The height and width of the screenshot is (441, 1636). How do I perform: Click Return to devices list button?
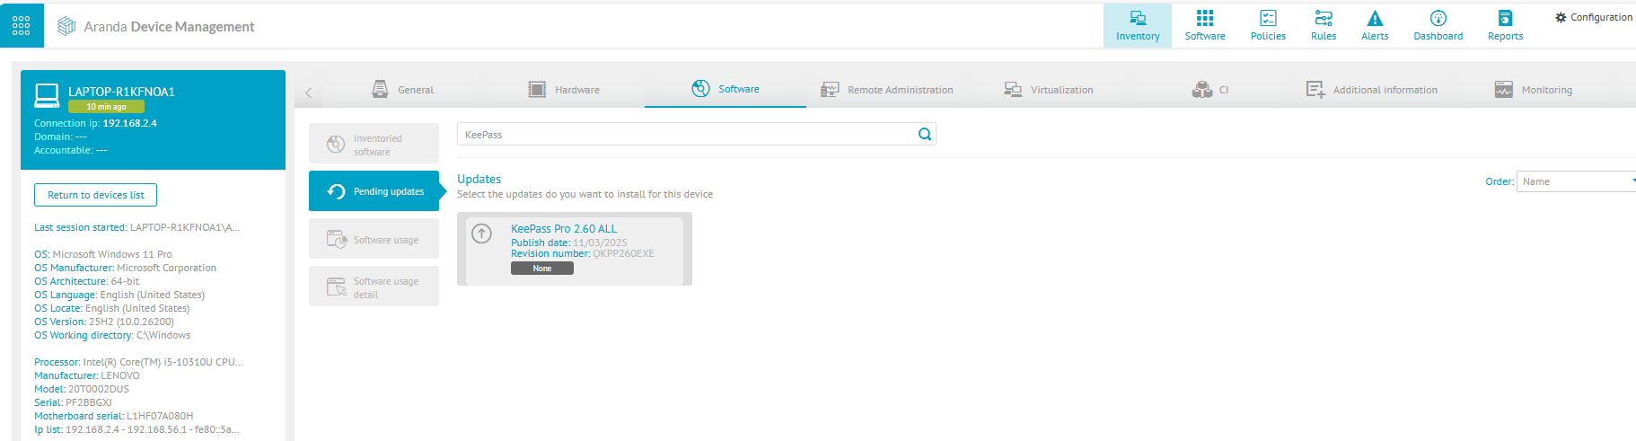[x=95, y=195]
